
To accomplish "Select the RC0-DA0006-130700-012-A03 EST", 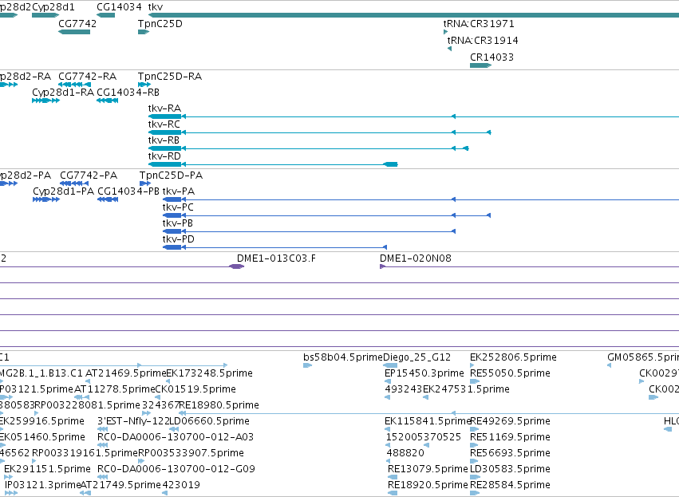I will pos(103,445).
